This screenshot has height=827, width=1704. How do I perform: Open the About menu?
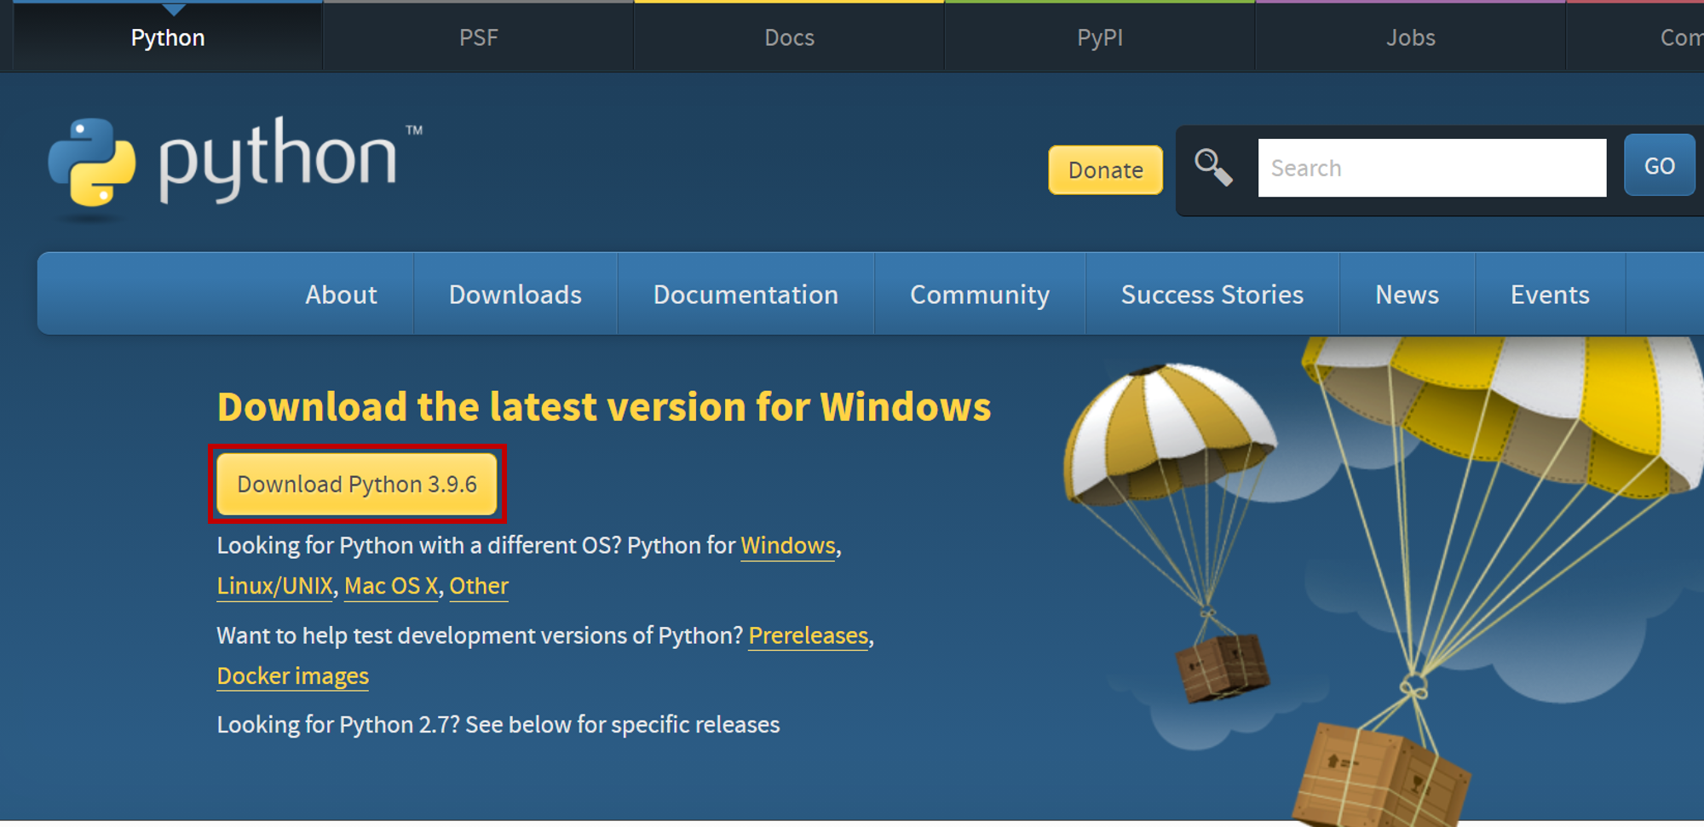[341, 294]
